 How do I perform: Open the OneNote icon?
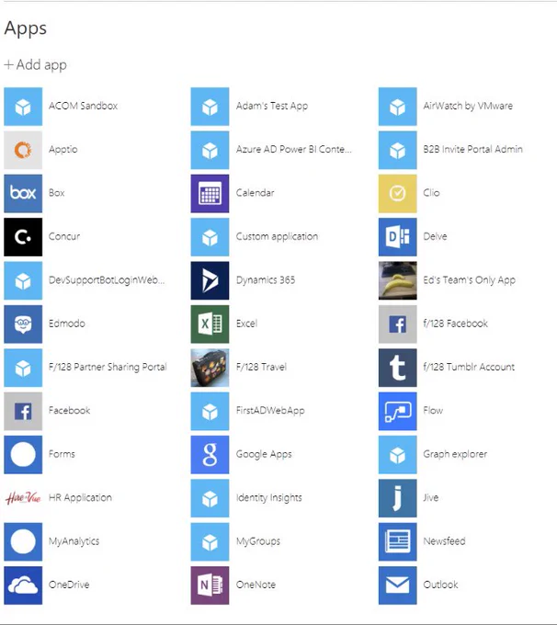pyautogui.click(x=210, y=585)
